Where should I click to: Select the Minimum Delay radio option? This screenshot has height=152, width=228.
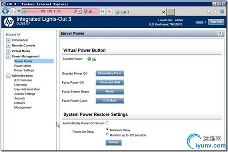coord(107,129)
